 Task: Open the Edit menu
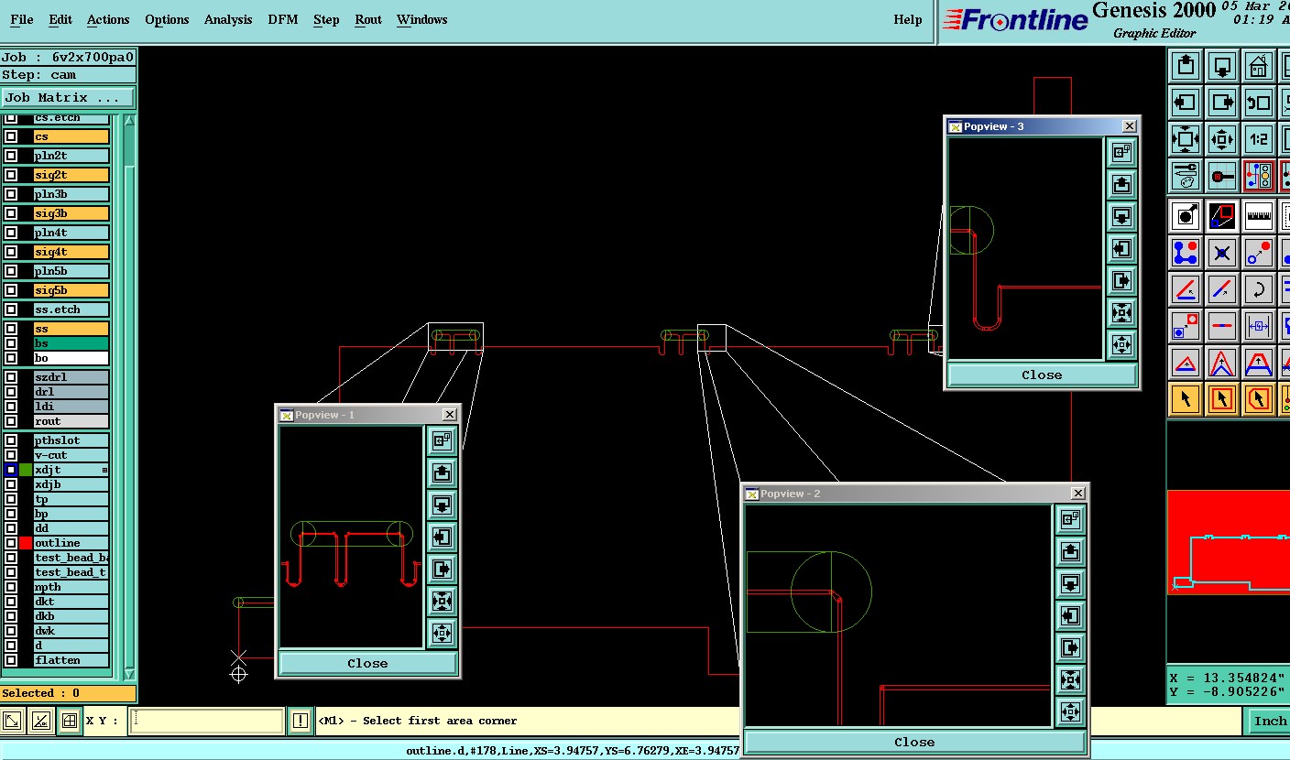click(60, 19)
